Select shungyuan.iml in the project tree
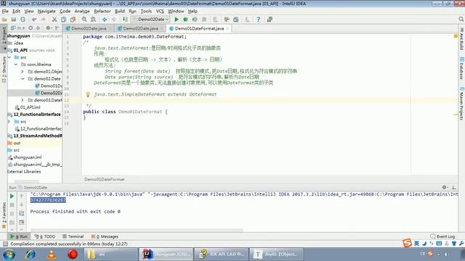 (25, 157)
